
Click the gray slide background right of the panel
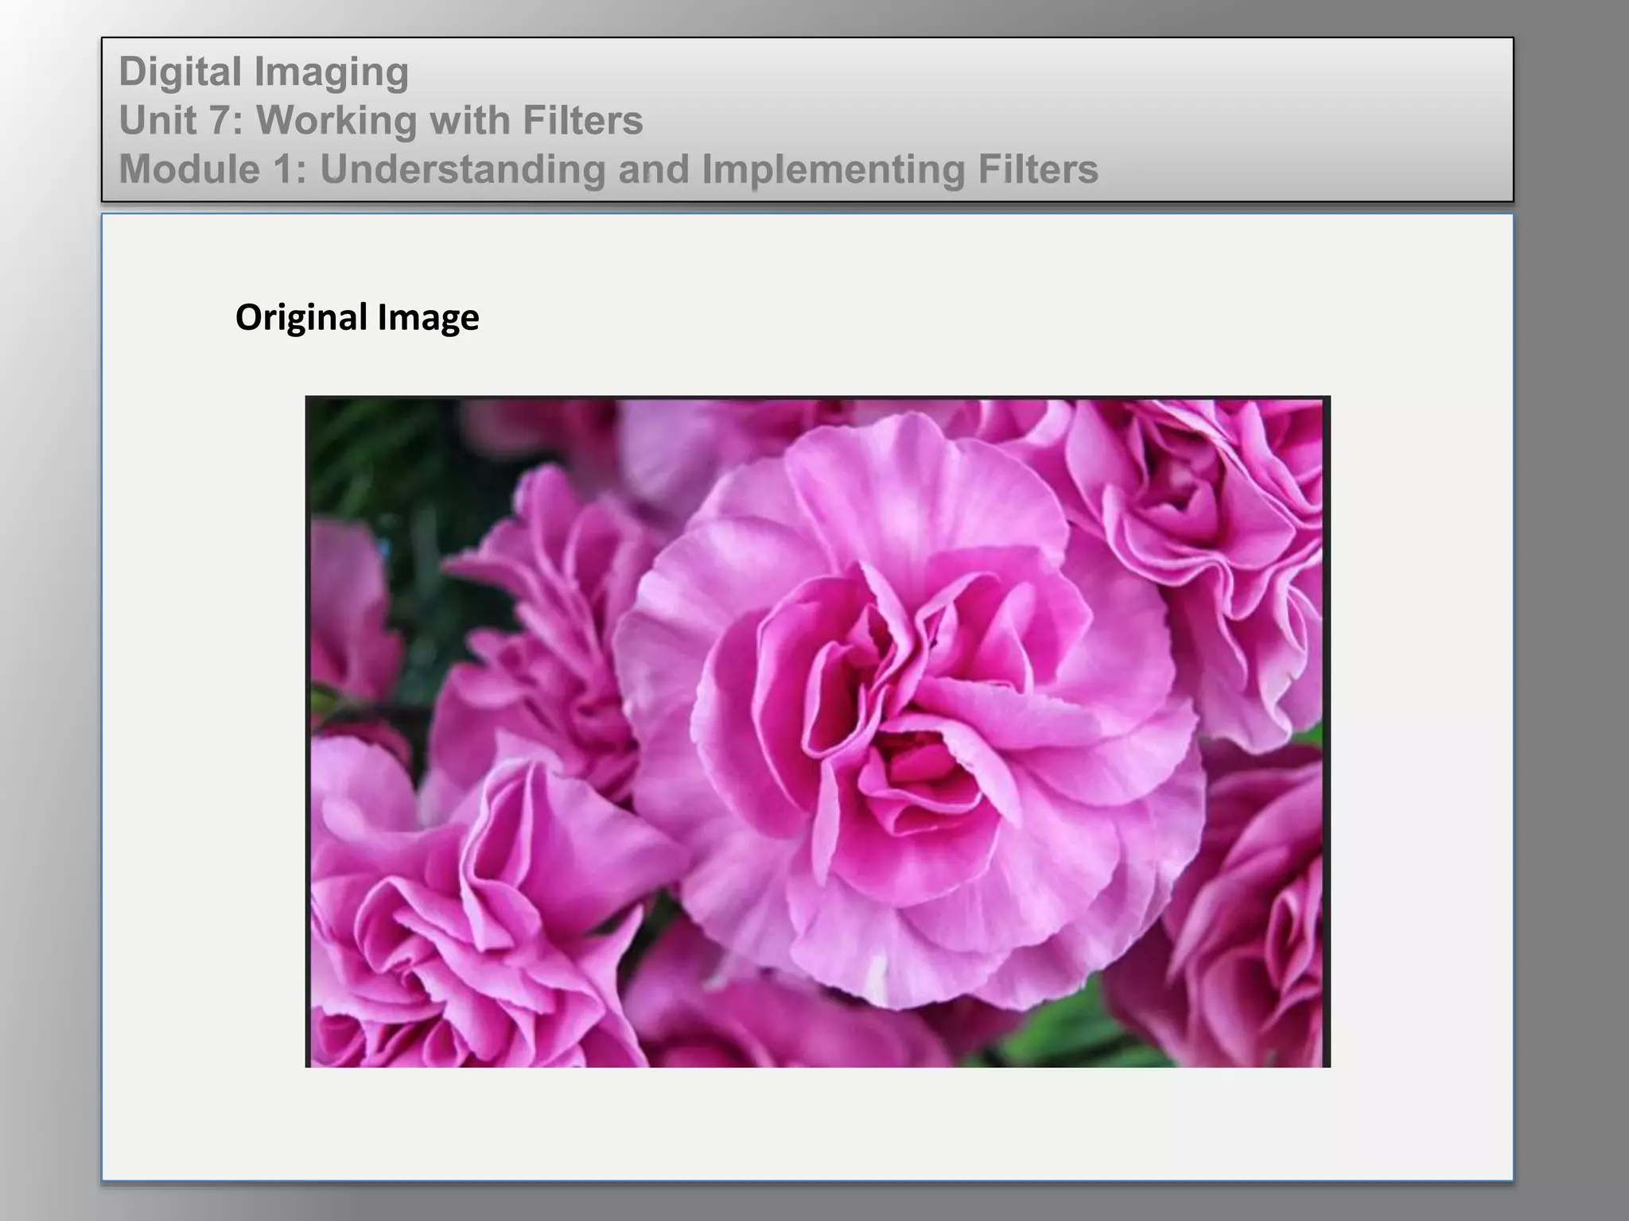(x=1571, y=636)
